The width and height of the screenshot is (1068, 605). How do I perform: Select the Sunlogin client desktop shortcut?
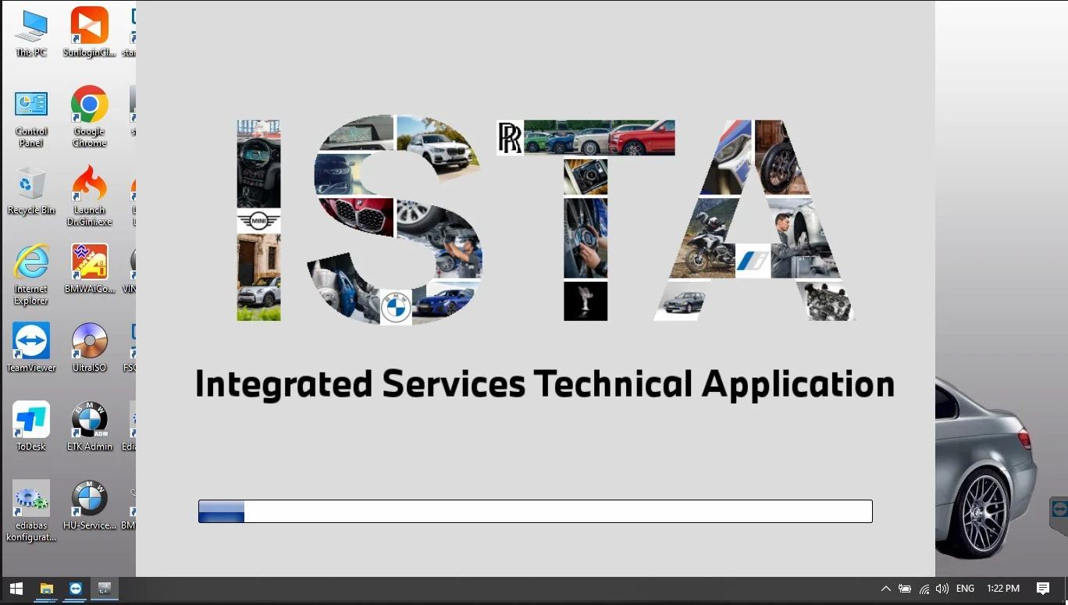(x=89, y=32)
